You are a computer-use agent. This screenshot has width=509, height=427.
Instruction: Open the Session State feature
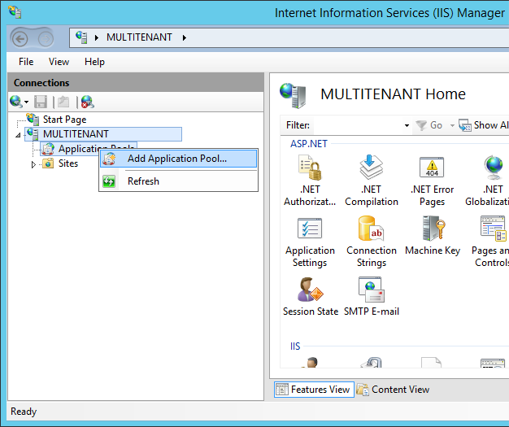[x=311, y=297]
